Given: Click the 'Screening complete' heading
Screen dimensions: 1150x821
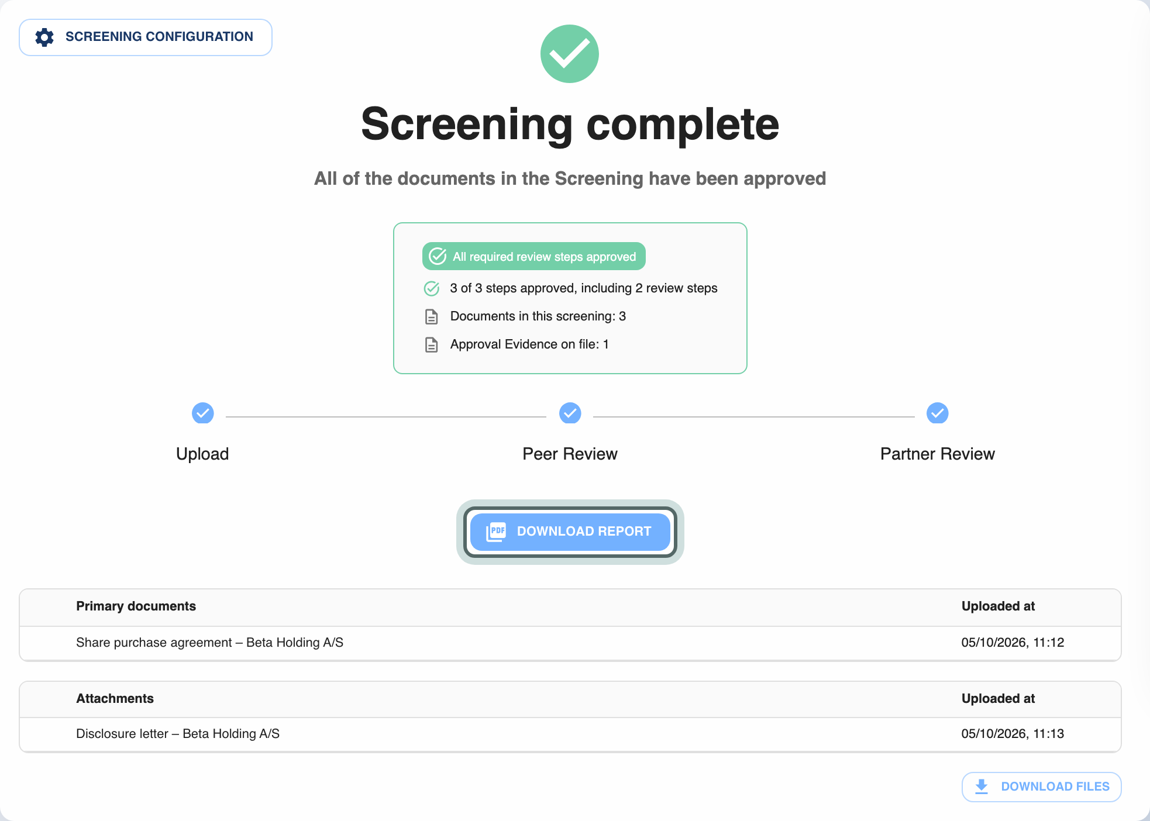Looking at the screenshot, I should tap(570, 124).
